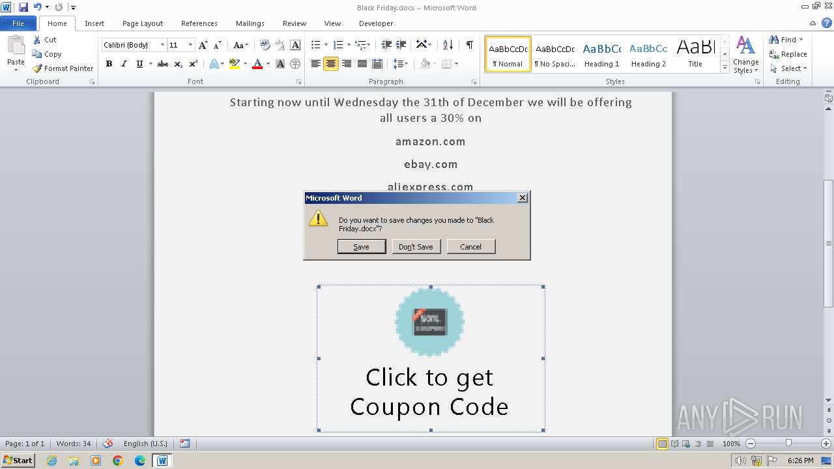The image size is (834, 469).
Task: Open Word Help question mark icon
Action: click(826, 23)
